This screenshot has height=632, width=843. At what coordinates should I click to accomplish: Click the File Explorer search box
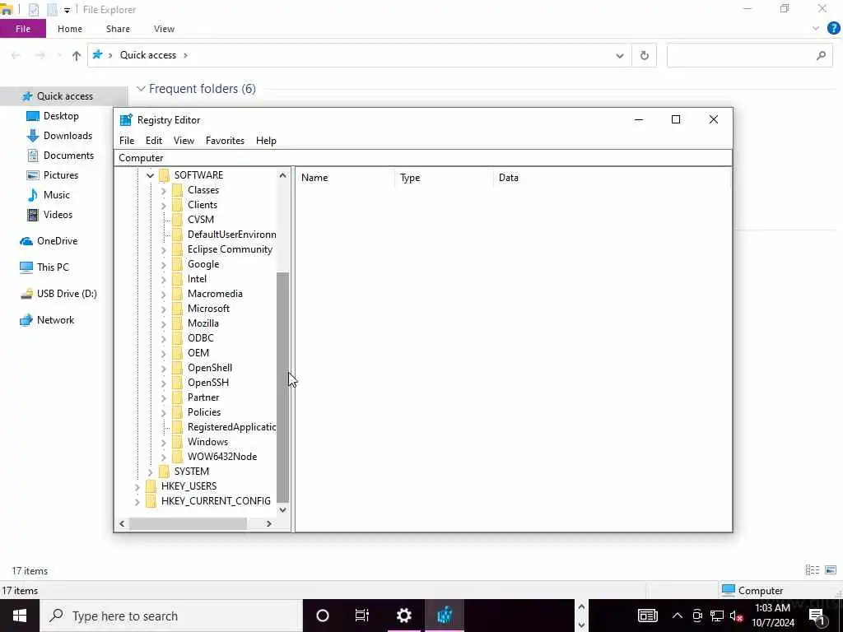point(749,55)
